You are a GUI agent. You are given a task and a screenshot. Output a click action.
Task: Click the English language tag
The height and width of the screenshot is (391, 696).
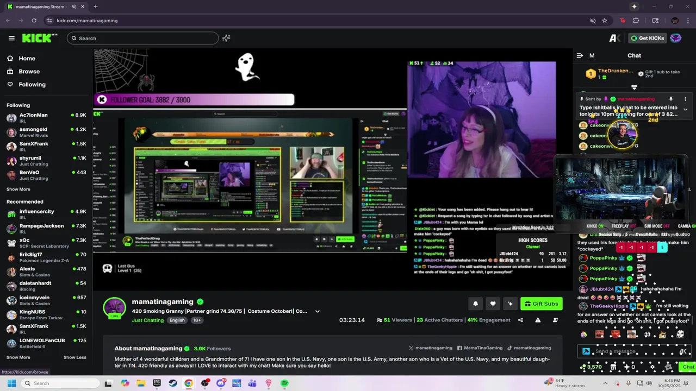point(177,320)
